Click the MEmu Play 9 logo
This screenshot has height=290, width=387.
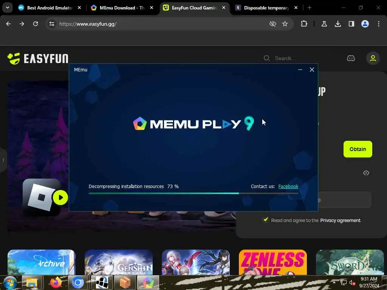(193, 123)
